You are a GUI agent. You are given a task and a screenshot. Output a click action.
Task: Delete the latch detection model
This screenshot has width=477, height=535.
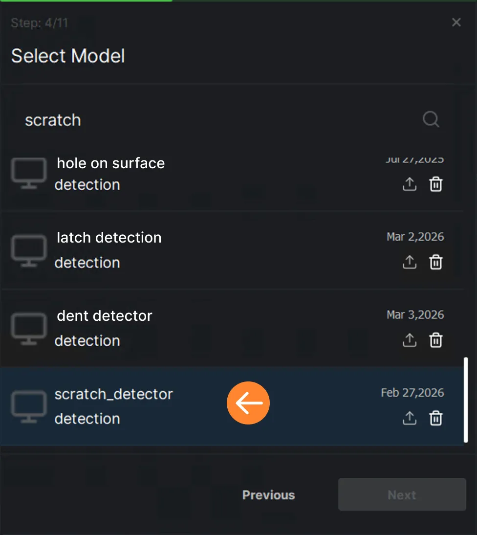coord(436,262)
